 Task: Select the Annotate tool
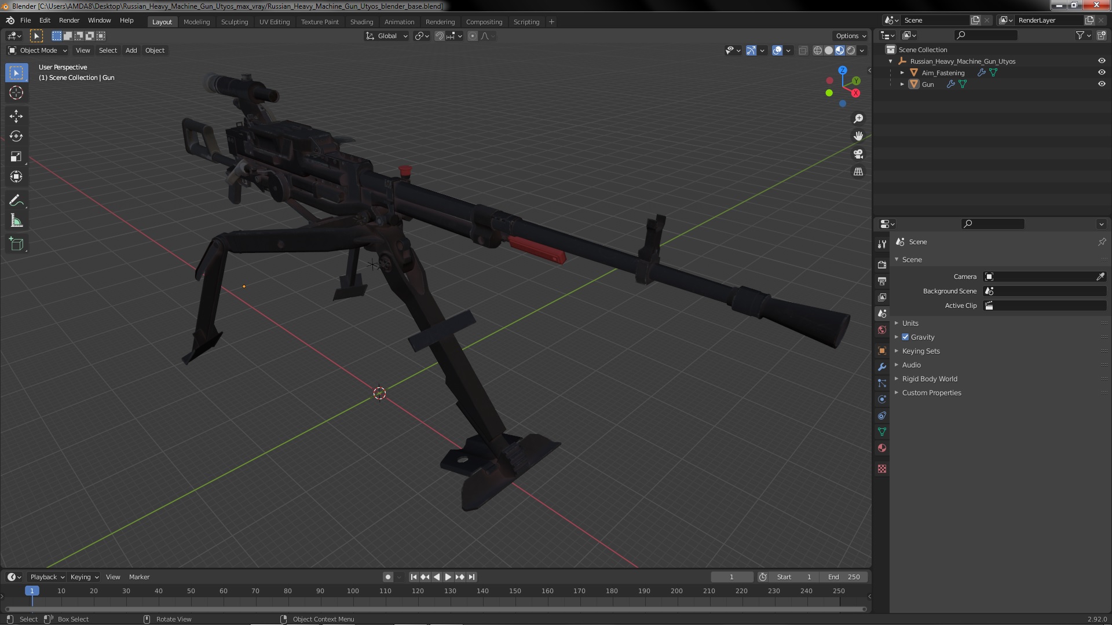16,201
